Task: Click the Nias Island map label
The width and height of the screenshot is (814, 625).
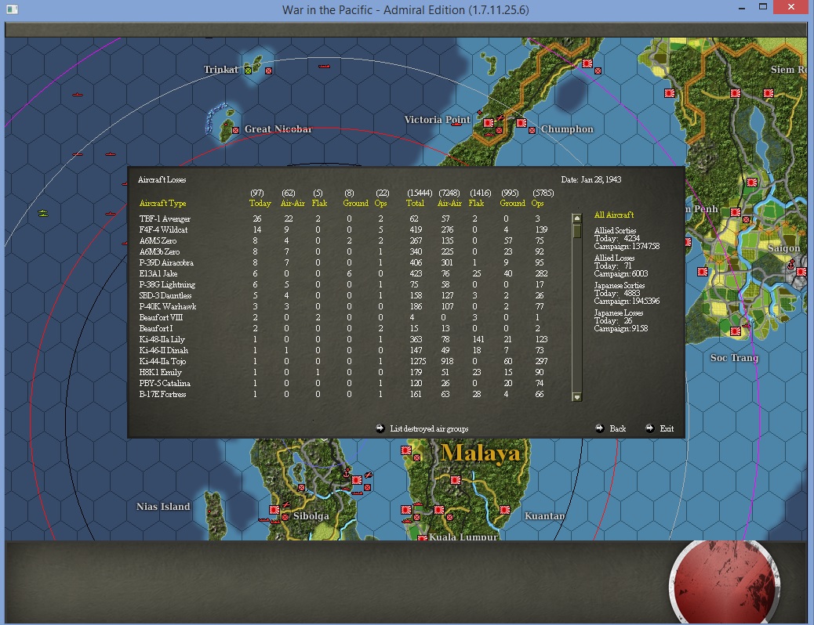Action: tap(163, 507)
